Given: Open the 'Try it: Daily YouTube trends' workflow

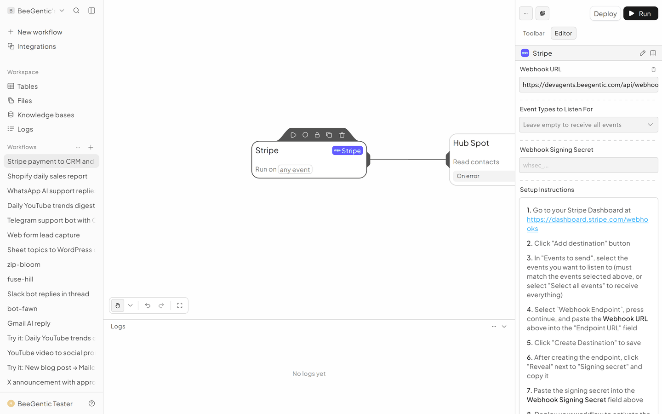Looking at the screenshot, I should click(x=51, y=338).
